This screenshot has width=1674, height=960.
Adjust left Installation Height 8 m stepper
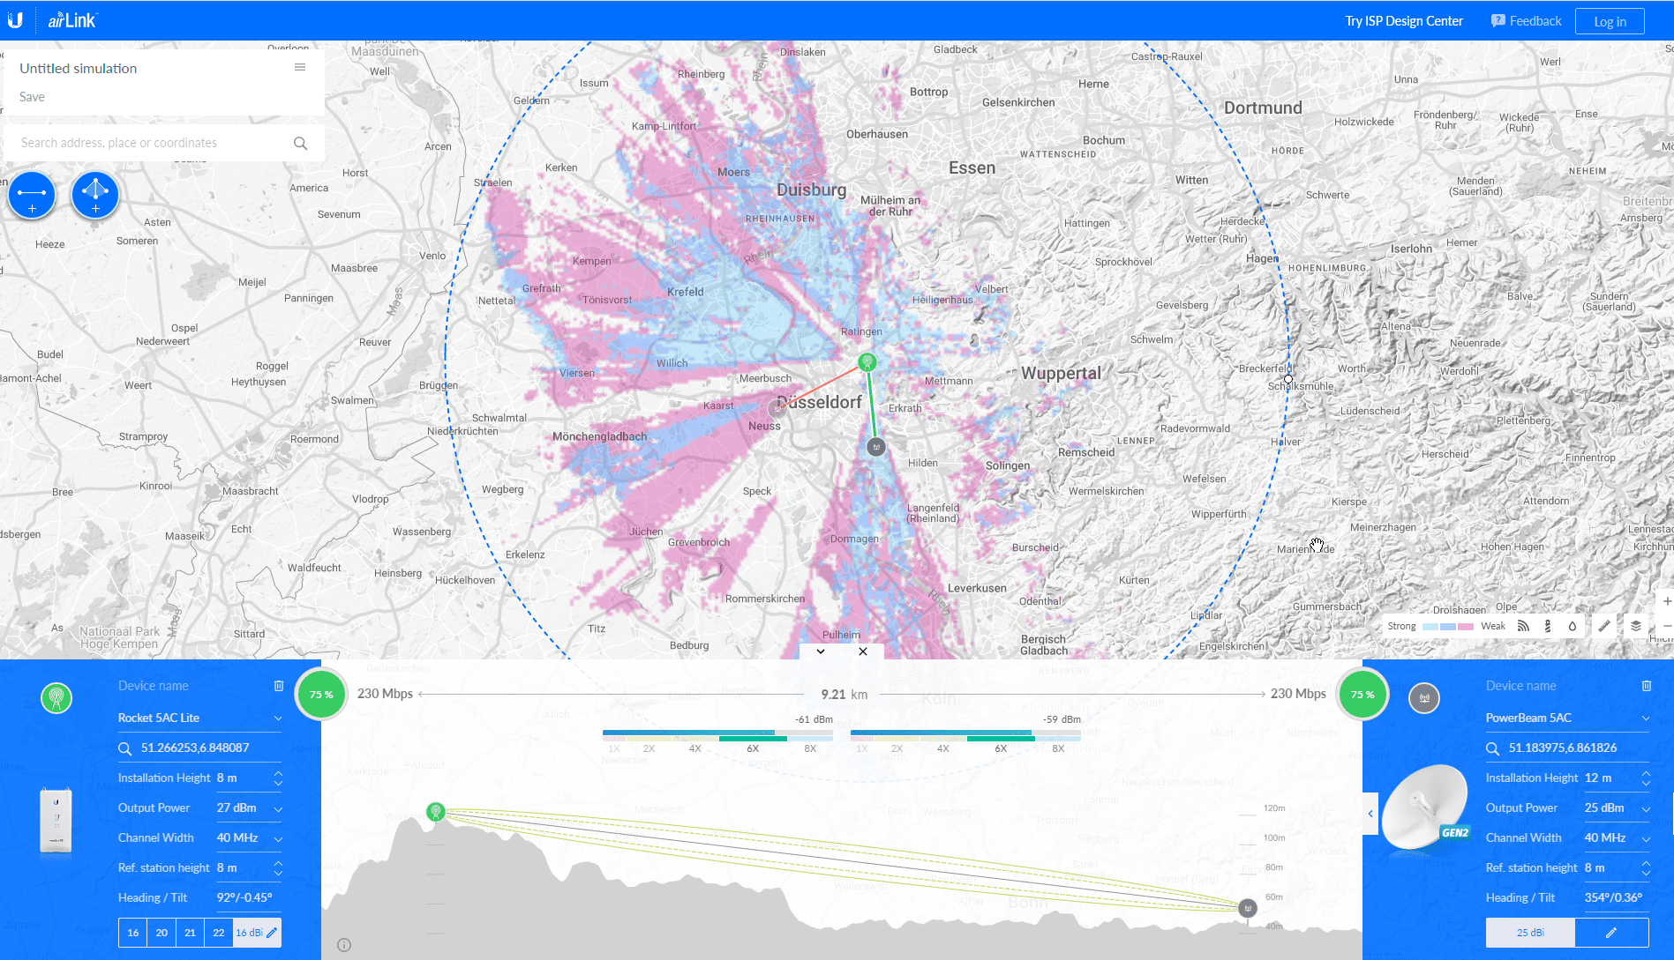pos(278,778)
